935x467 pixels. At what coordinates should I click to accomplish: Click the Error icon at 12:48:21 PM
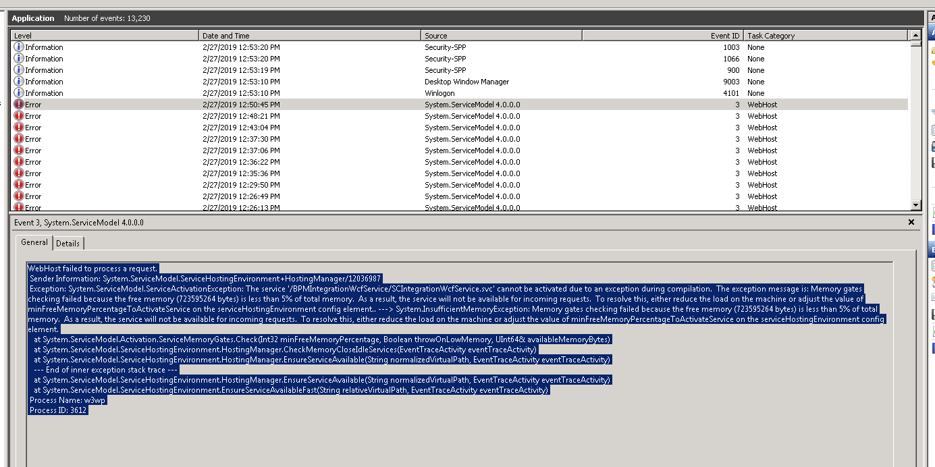click(19, 116)
